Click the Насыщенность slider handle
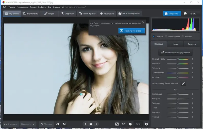Viewport: 203px width, 129px height. pyautogui.click(x=178, y=59)
